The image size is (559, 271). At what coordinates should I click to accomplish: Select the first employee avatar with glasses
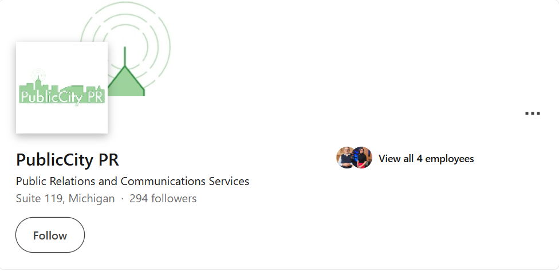[345, 158]
